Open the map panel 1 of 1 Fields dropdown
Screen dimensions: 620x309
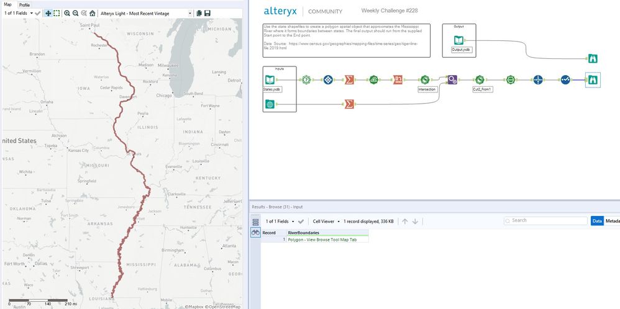click(18, 13)
